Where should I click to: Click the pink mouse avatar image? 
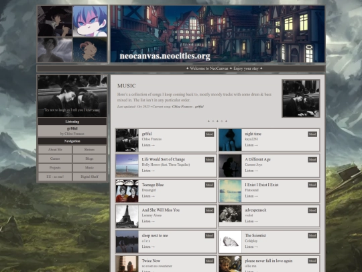90,50
